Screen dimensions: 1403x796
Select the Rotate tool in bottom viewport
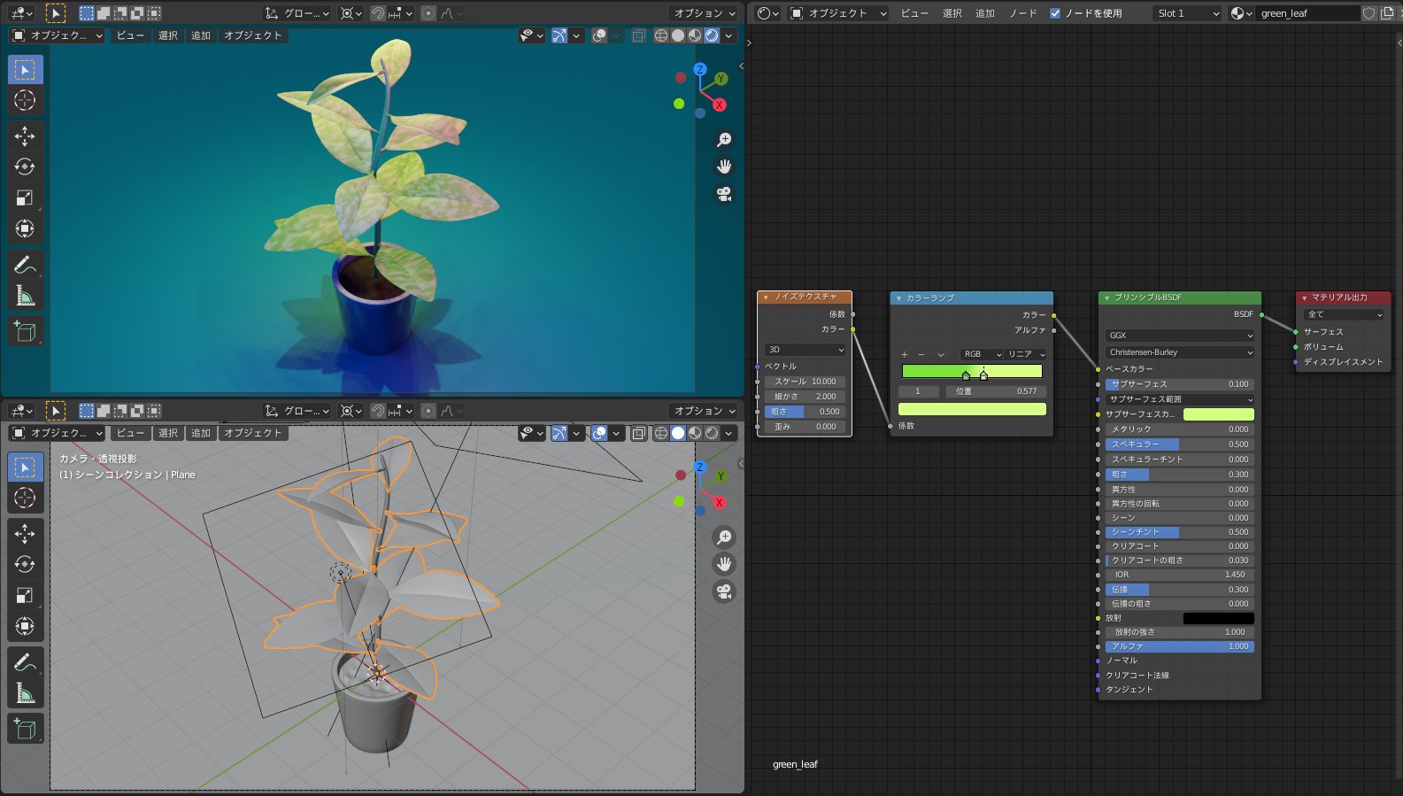pos(25,564)
